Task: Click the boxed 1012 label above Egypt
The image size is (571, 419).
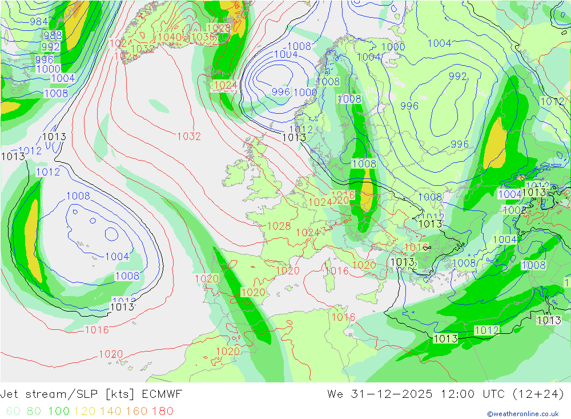Action: (487, 330)
